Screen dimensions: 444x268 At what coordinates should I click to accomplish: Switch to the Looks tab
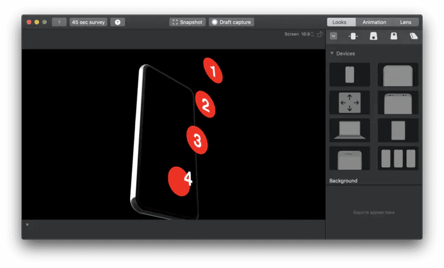click(340, 22)
